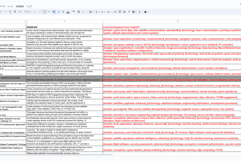Increase decimal places in the toolbar
241x161 pixels.
15,12
